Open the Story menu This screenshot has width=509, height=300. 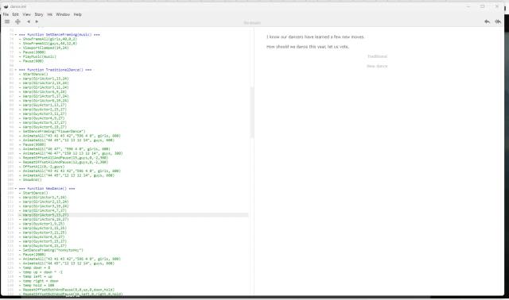pyautogui.click(x=39, y=14)
